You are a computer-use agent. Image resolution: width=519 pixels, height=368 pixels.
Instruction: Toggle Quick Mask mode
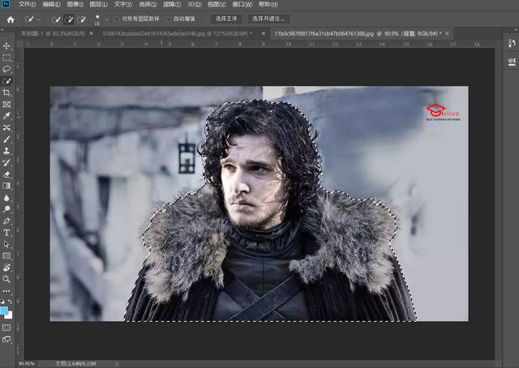pos(6,327)
